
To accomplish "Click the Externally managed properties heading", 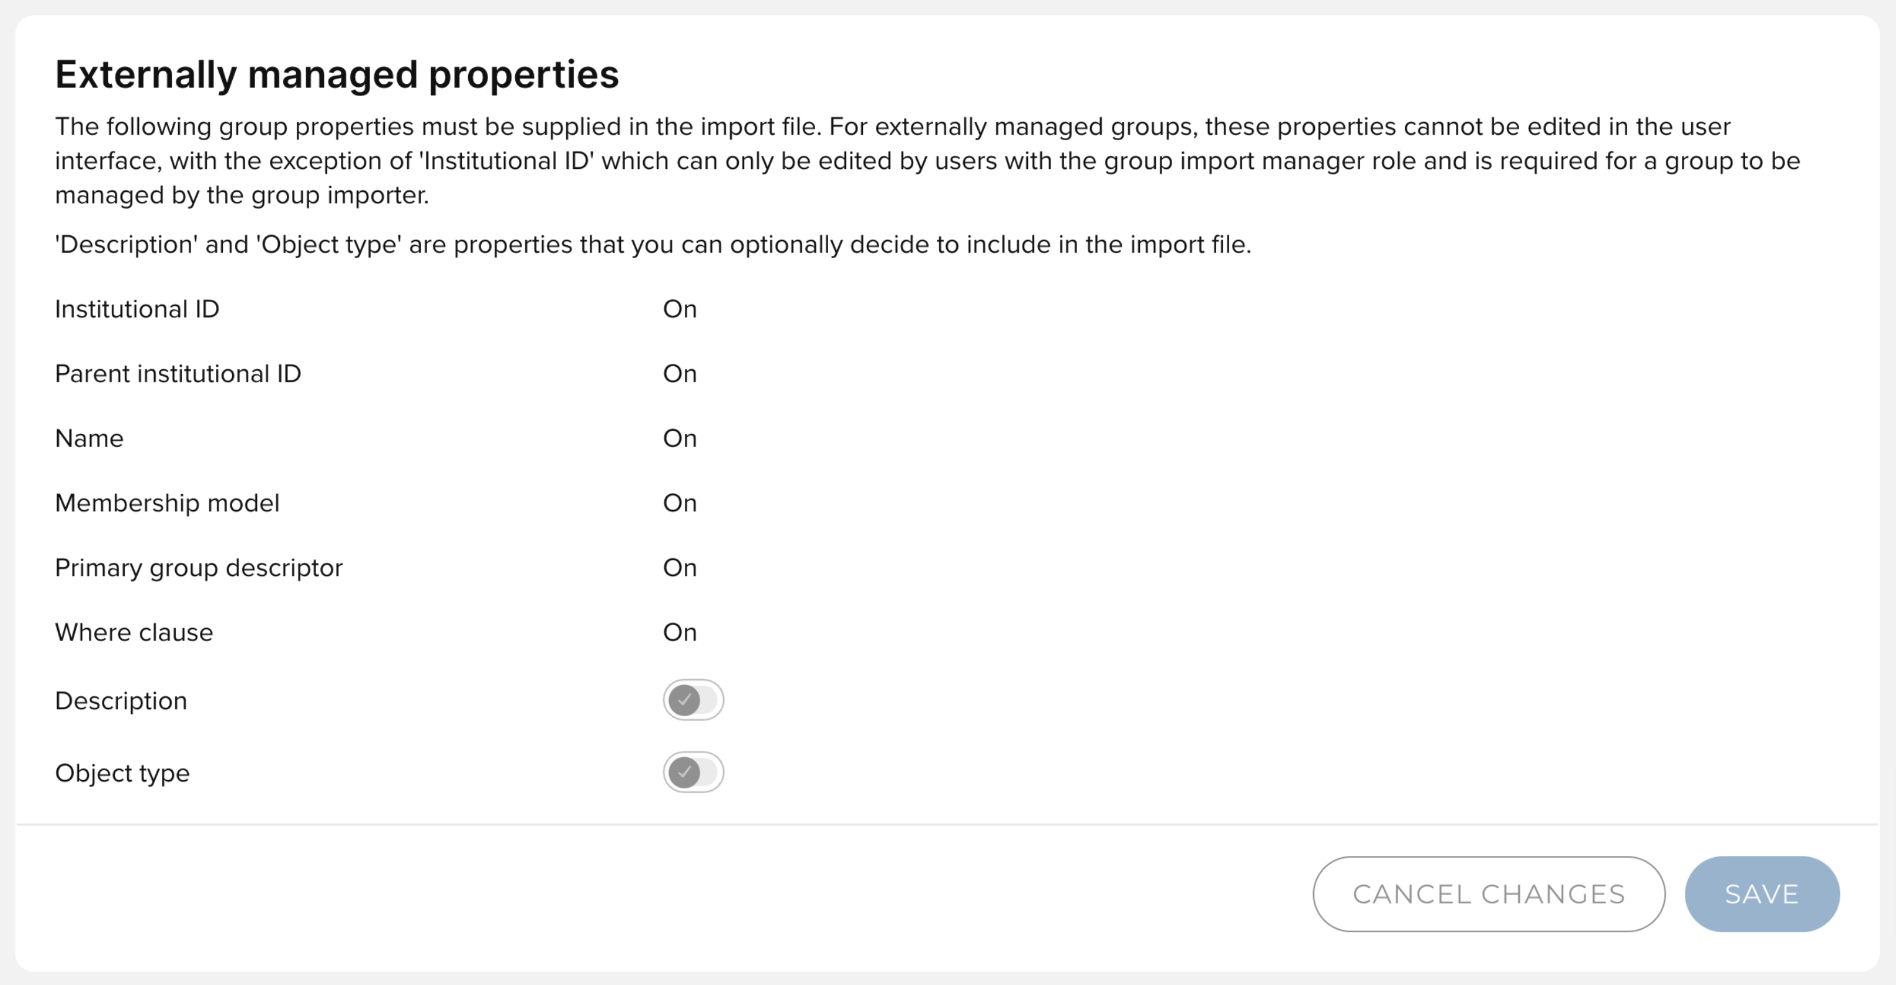I will (x=336, y=74).
